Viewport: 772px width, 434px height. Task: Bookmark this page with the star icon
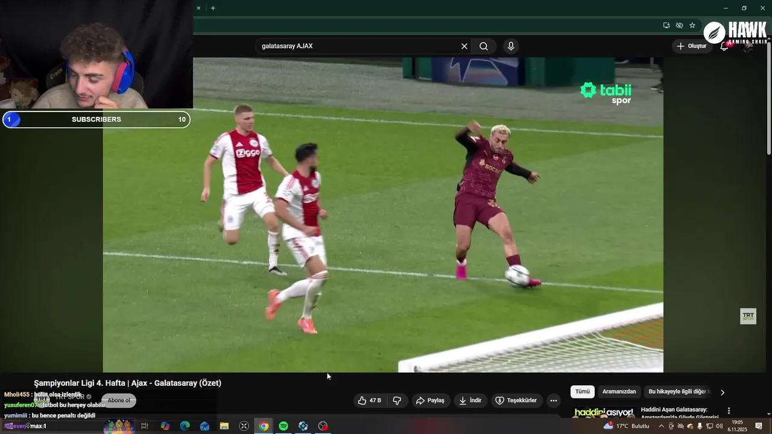pos(692,25)
